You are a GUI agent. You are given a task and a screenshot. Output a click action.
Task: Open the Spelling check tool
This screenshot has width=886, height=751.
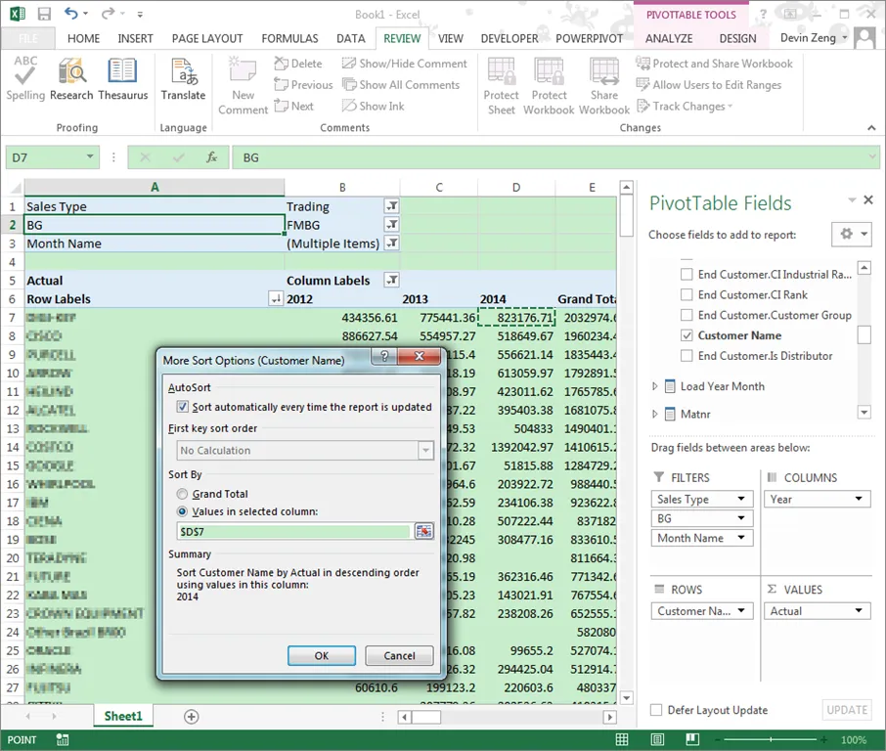pos(25,78)
